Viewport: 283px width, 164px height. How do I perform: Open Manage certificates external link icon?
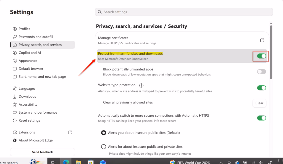(262, 40)
